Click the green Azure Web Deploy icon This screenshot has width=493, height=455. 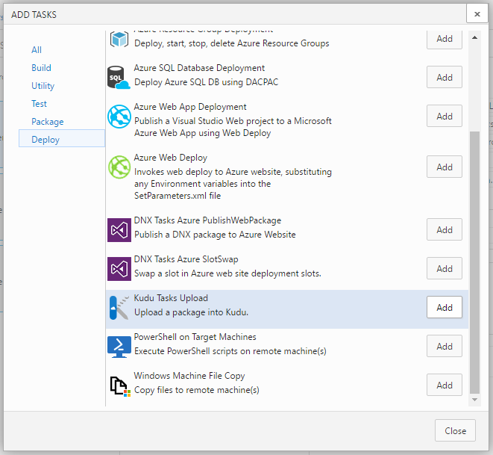pyautogui.click(x=119, y=167)
